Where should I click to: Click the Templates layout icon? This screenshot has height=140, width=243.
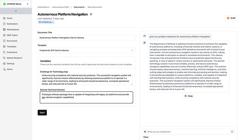pos(4,46)
